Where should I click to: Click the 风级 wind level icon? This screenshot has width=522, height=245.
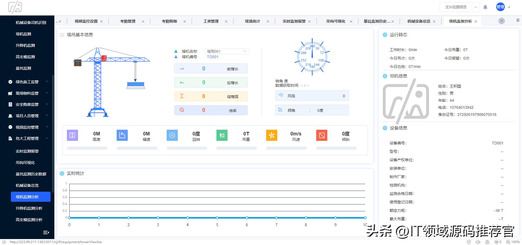281,95
